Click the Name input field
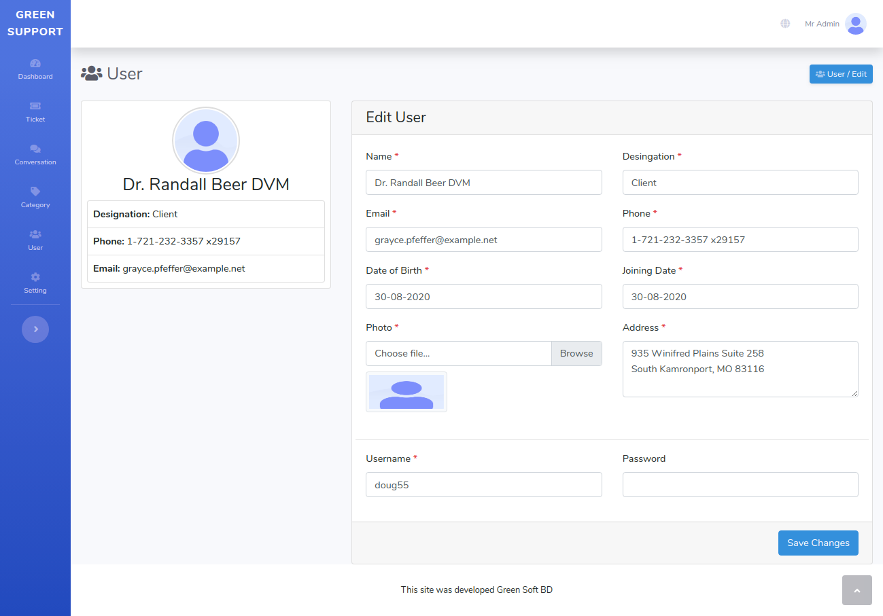Viewport: 883px width, 616px height. (x=483, y=183)
